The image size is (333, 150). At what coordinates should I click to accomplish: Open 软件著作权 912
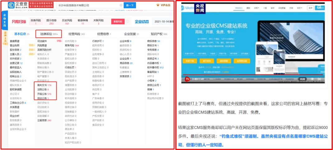coord(155,67)
